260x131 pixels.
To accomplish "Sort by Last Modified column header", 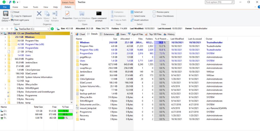I will pyautogui.click(x=178, y=39).
